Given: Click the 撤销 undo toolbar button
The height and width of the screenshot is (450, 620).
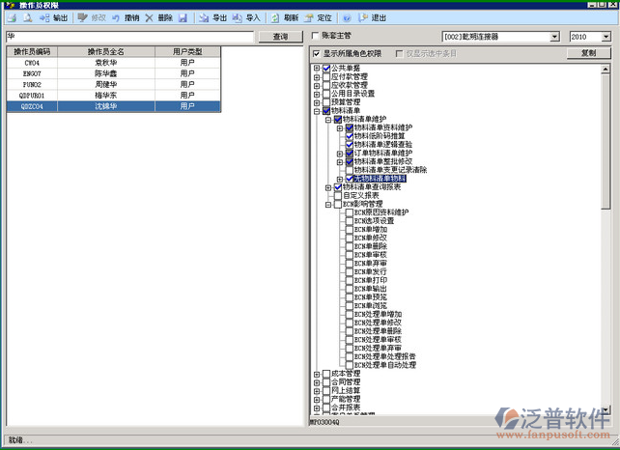Looking at the screenshot, I should pyautogui.click(x=126, y=18).
